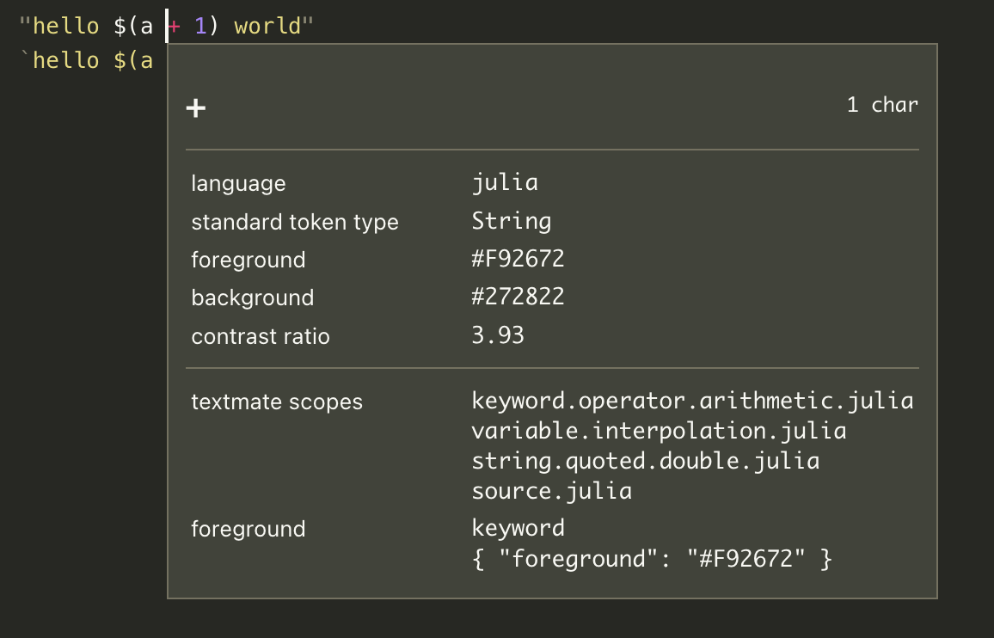Select the source.julia scope entry
The image size is (994, 638).
tap(551, 491)
